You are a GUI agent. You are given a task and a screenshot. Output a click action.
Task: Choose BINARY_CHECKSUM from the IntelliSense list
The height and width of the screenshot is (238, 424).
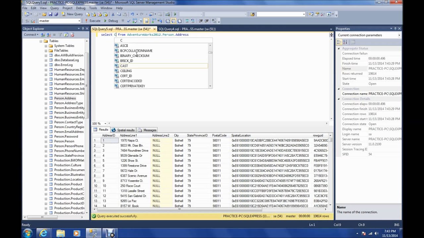tap(161, 56)
